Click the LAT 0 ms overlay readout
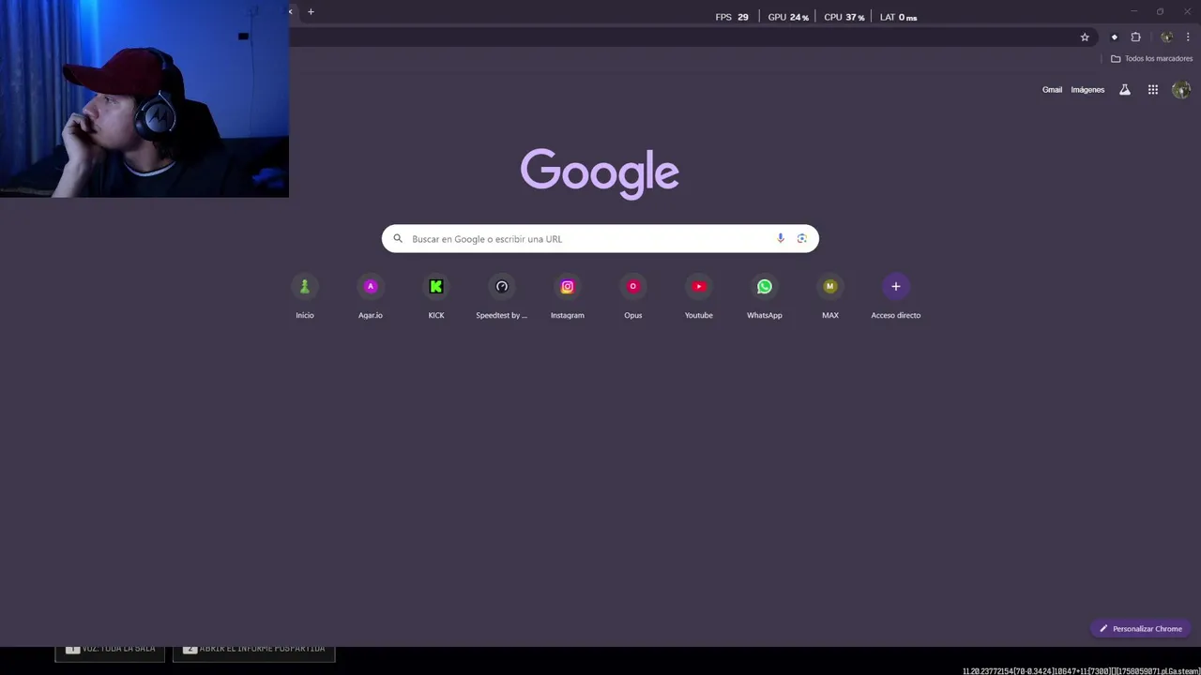This screenshot has width=1201, height=675. point(898,17)
